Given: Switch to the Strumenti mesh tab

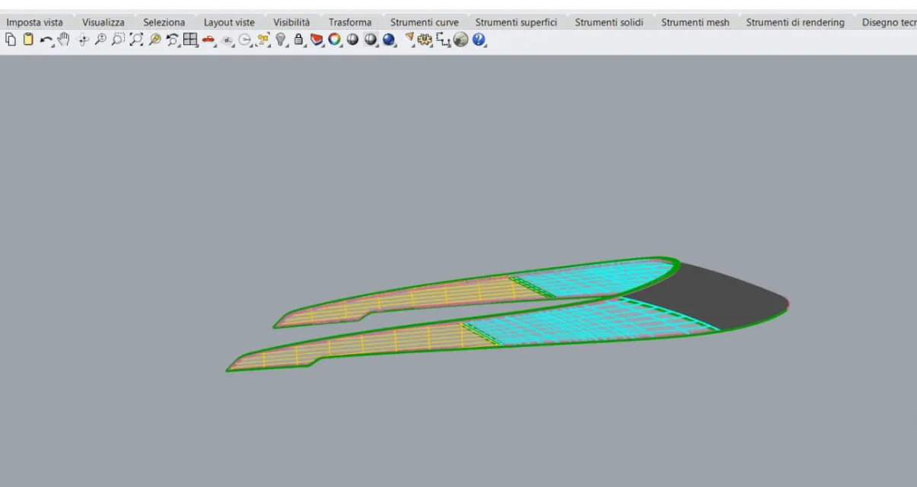Looking at the screenshot, I should (x=695, y=22).
